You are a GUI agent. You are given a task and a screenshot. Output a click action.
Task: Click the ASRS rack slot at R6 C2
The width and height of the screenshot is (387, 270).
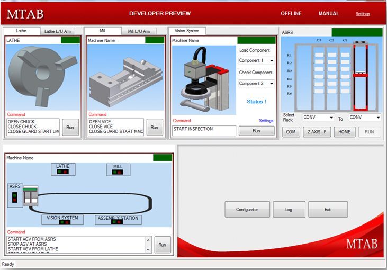coord(332,91)
